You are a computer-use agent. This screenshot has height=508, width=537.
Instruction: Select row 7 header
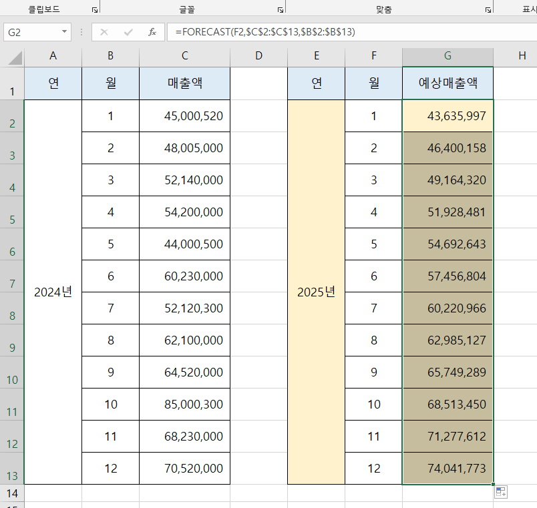12,276
